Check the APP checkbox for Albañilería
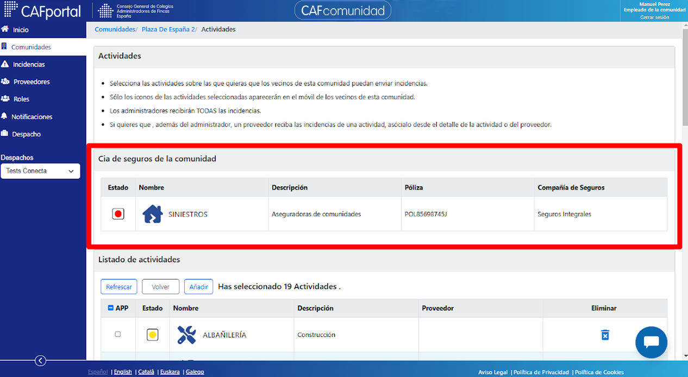The image size is (688, 377). (x=118, y=335)
